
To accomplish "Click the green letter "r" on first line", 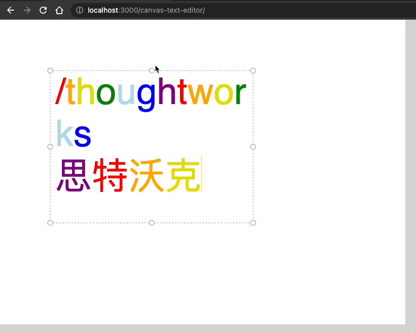I will [240, 93].
